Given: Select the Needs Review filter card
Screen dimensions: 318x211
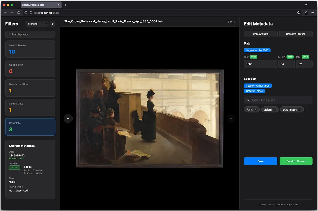Looking at the screenshot, I should (x=30, y=49).
